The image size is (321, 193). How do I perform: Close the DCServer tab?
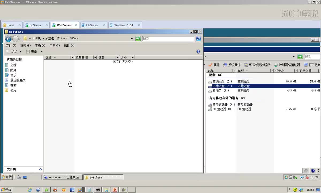[47, 25]
